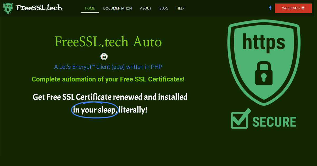Viewport: 317px width, 166px height.
Task: Open the Facebook social icon
Action: coord(270,8)
